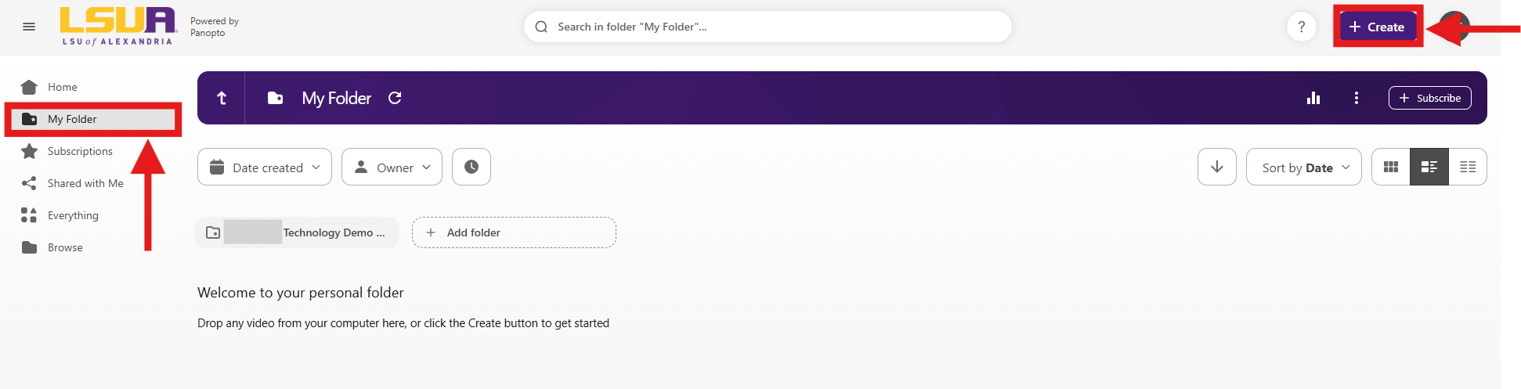Viewport: 1521px width, 389px height.
Task: Select Subscriptions in the sidebar
Action: (80, 151)
